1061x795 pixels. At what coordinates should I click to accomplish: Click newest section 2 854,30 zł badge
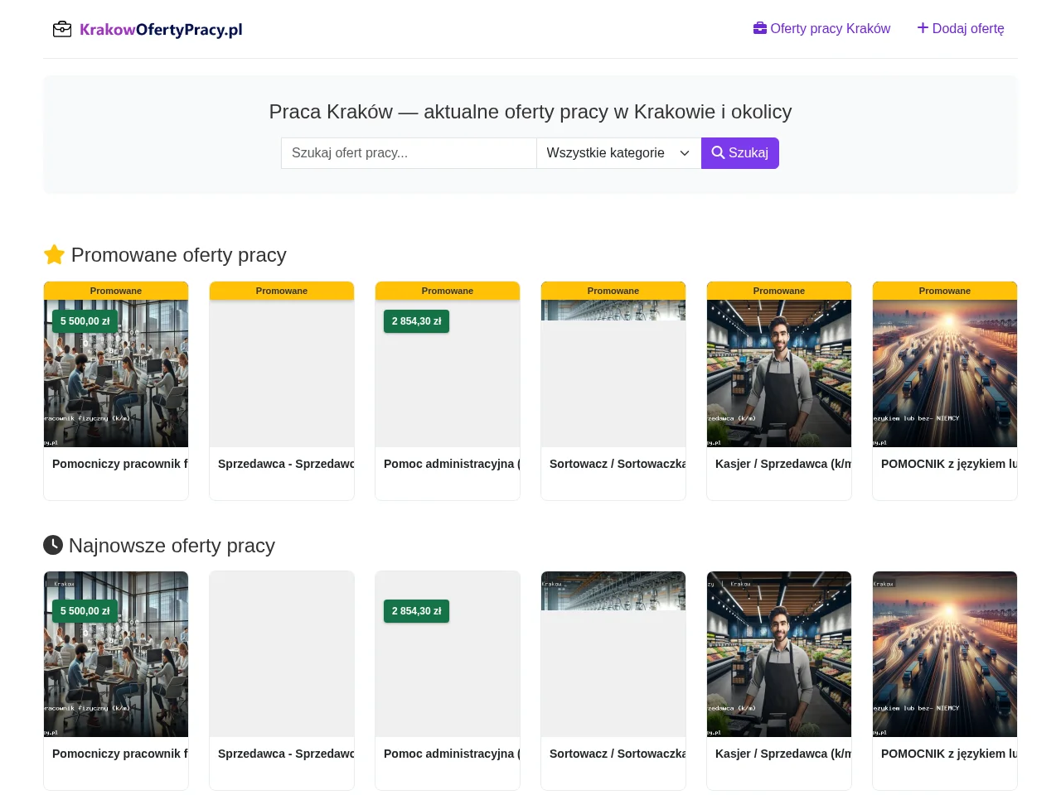(x=416, y=611)
